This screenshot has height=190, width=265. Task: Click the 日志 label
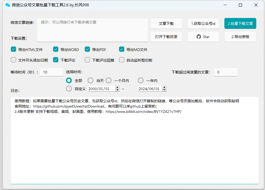pos(15,91)
